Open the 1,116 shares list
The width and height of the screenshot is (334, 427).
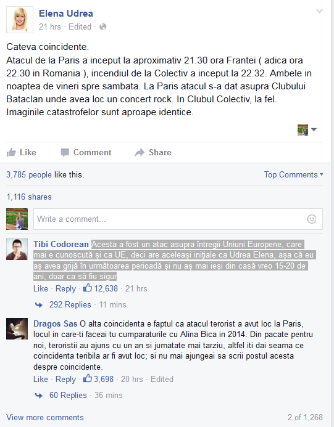pos(29,197)
